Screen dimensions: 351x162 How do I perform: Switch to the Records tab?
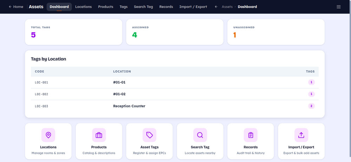click(x=166, y=7)
